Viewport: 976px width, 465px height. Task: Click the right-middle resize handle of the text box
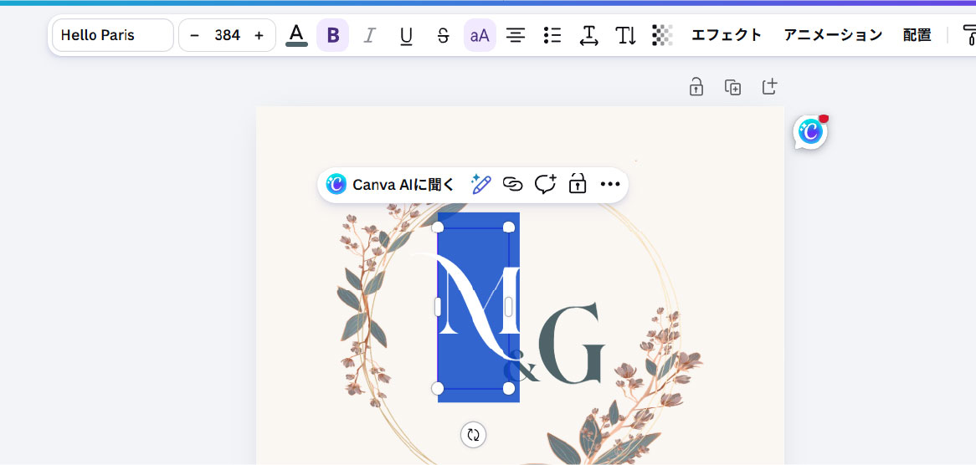pyautogui.click(x=509, y=306)
